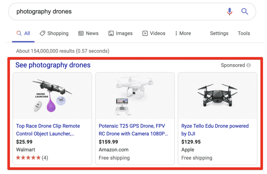Click the red magnifier icon beside All
Screen dimensions: 267x174
point(19,33)
